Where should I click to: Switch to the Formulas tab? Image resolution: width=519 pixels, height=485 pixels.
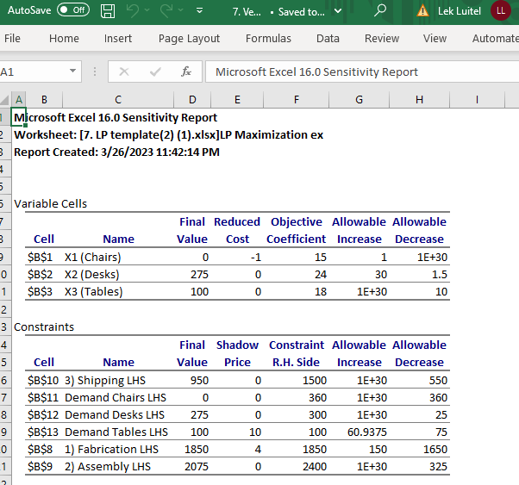click(268, 39)
